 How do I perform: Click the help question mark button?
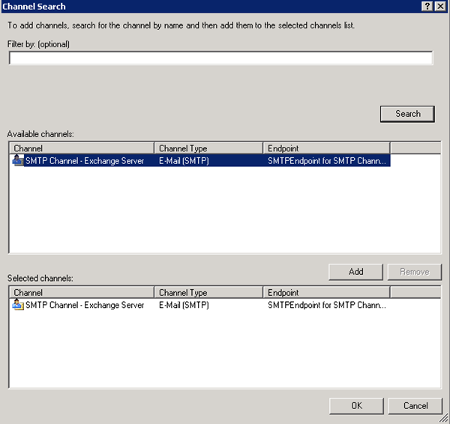[x=427, y=6]
